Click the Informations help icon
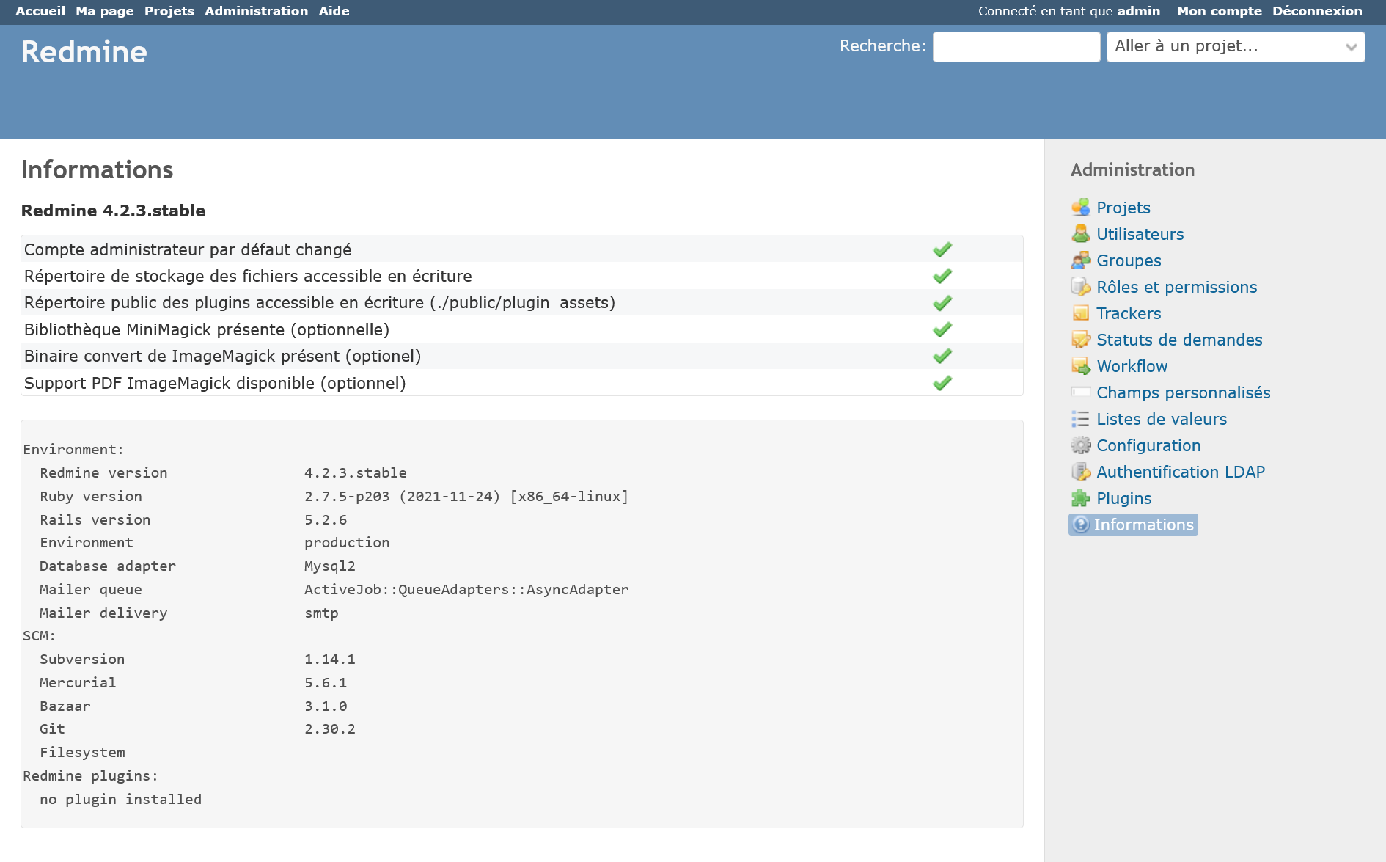This screenshot has width=1386, height=862. pos(1080,525)
